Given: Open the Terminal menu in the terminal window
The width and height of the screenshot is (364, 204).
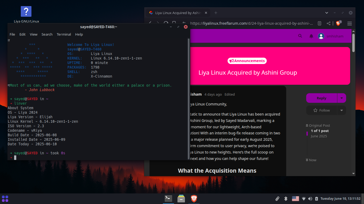Looking at the screenshot, I should click(x=64, y=34).
